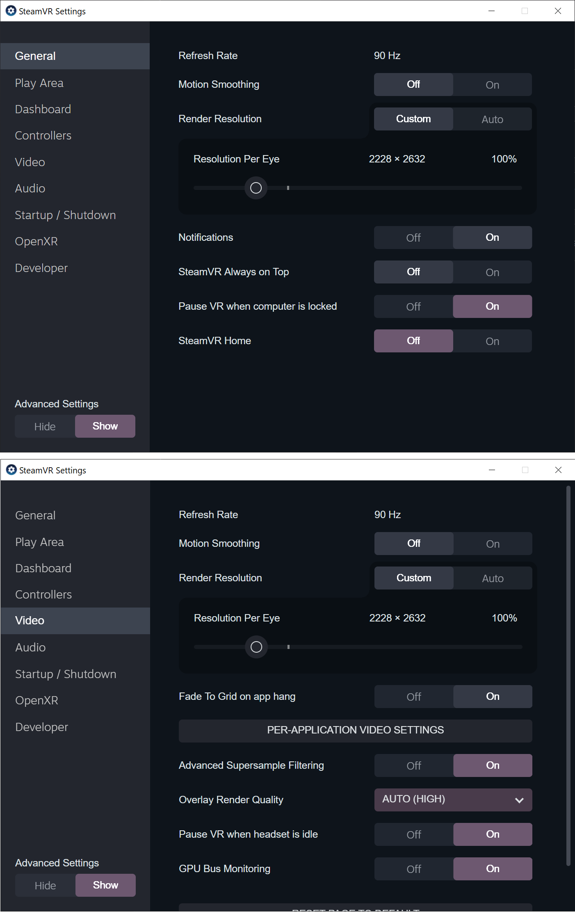
Task: Open Dashboard tab in top window
Action: tap(75, 109)
